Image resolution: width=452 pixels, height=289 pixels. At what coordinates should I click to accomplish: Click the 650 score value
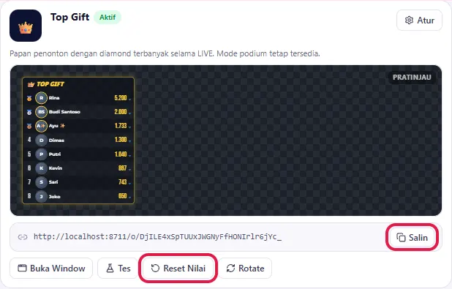pyautogui.click(x=123, y=196)
